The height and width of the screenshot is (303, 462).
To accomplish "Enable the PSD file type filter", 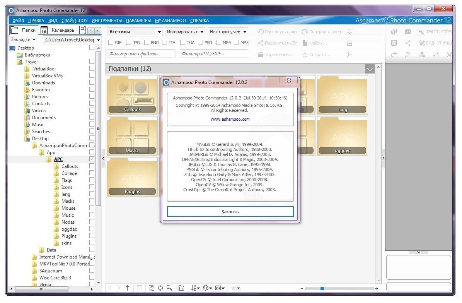I will coord(200,43).
